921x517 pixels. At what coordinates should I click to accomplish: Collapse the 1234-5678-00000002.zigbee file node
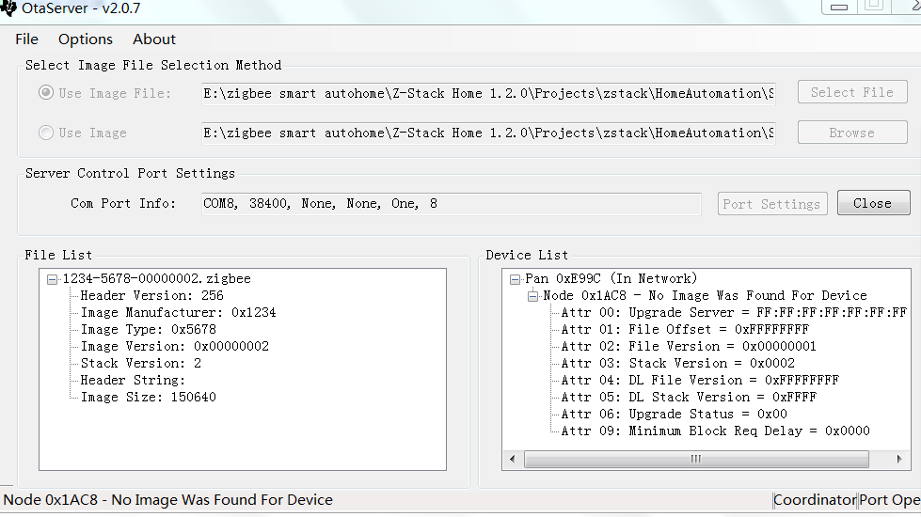(52, 279)
